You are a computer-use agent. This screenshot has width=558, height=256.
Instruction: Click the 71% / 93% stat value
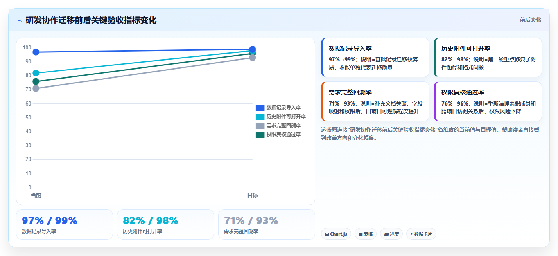[x=251, y=220]
